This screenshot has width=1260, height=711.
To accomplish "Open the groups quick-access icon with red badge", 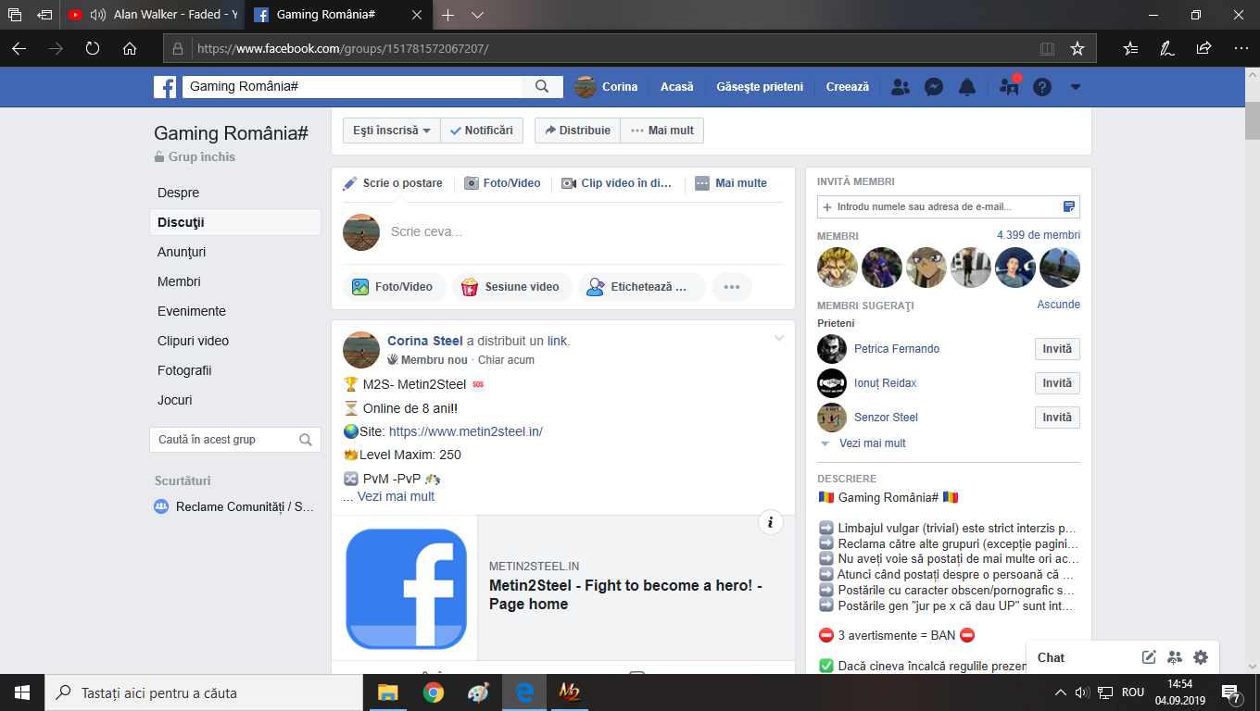I will click(x=1009, y=87).
